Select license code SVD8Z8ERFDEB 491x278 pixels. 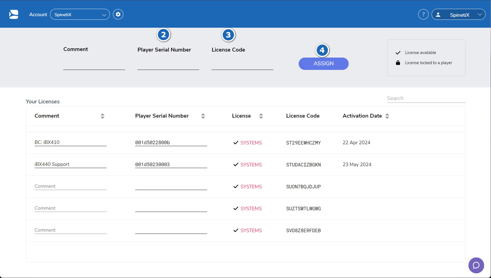click(303, 231)
